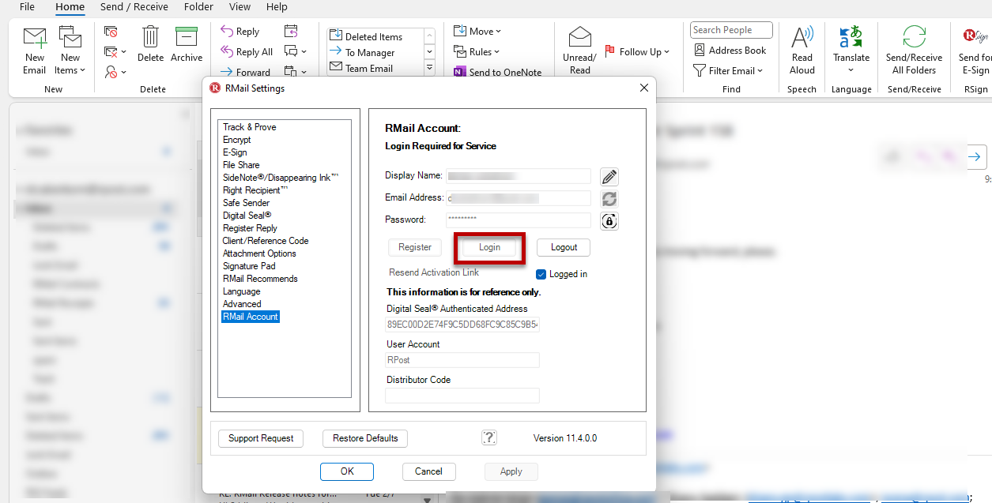The image size is (992, 503).
Task: Archive the selected message
Action: (x=187, y=44)
